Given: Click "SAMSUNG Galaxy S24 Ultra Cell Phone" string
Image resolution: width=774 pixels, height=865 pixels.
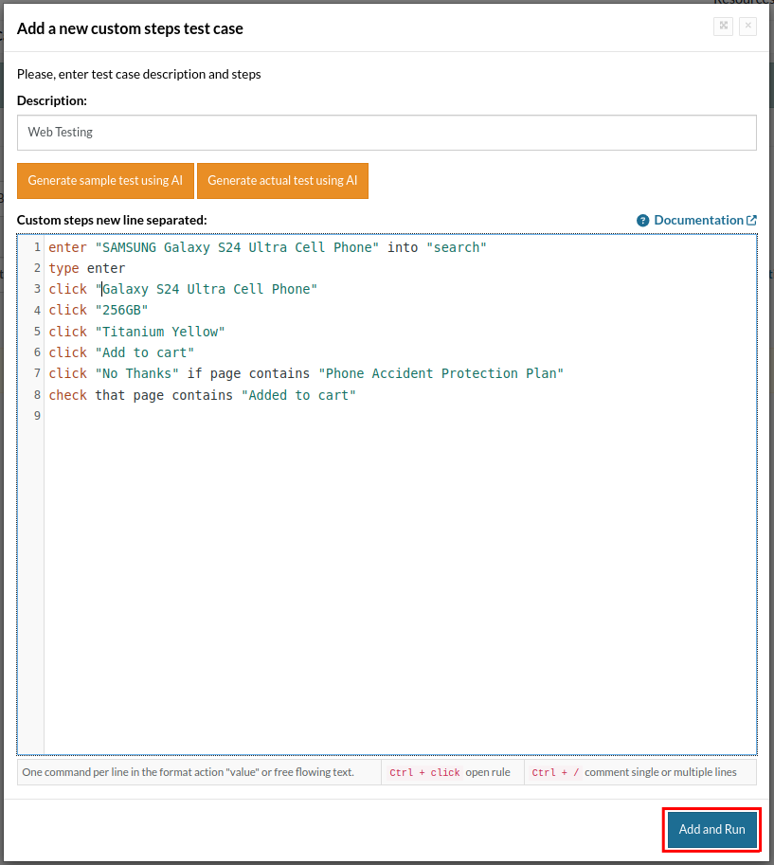Looking at the screenshot, I should [x=237, y=247].
